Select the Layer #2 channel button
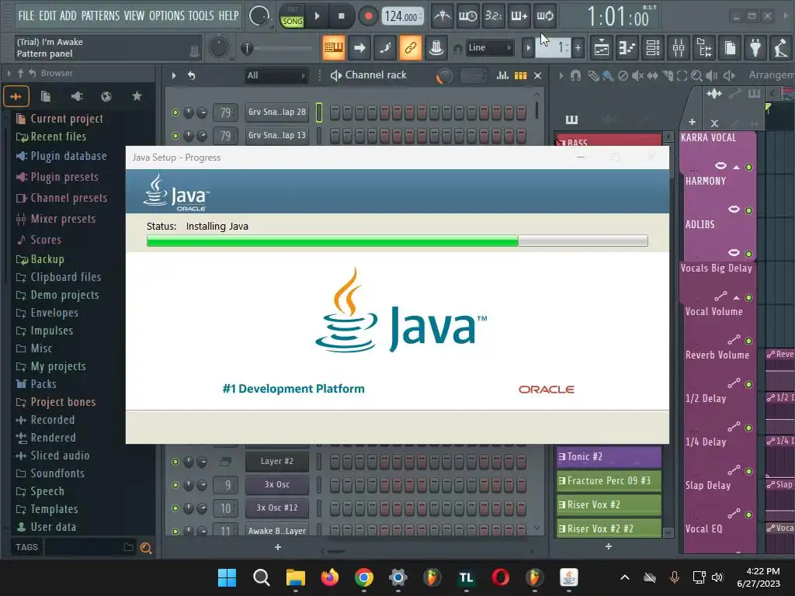The image size is (795, 596). tap(277, 461)
